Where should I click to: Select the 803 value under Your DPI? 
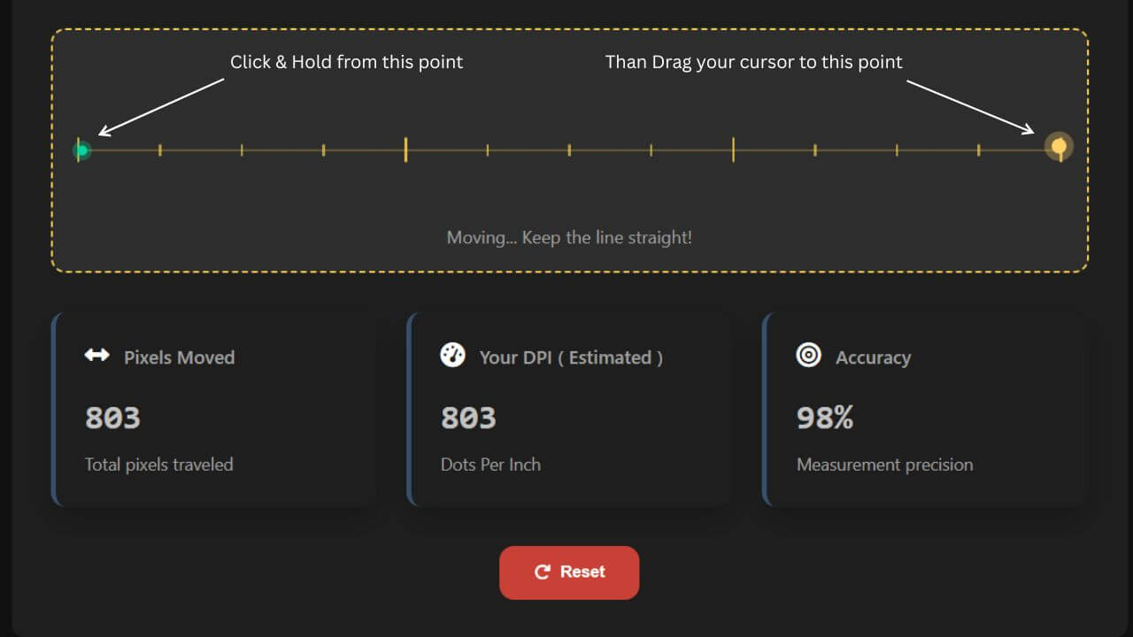click(468, 418)
